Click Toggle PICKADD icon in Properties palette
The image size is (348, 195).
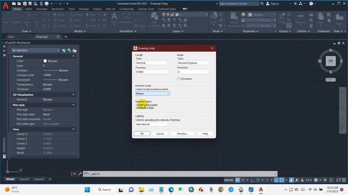[x=64, y=50]
